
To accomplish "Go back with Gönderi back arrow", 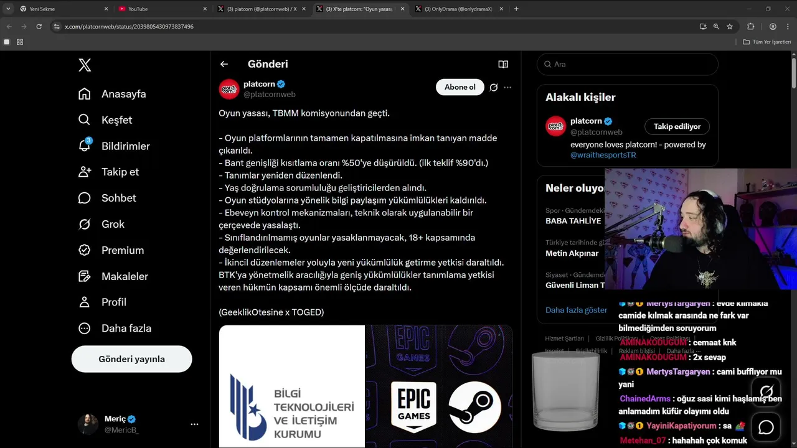I will [224, 64].
